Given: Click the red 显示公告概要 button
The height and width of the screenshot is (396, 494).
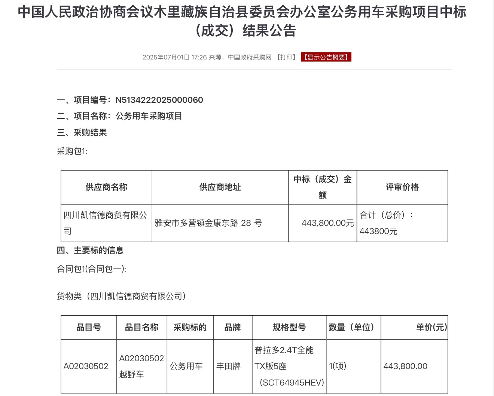Looking at the screenshot, I should [x=326, y=57].
